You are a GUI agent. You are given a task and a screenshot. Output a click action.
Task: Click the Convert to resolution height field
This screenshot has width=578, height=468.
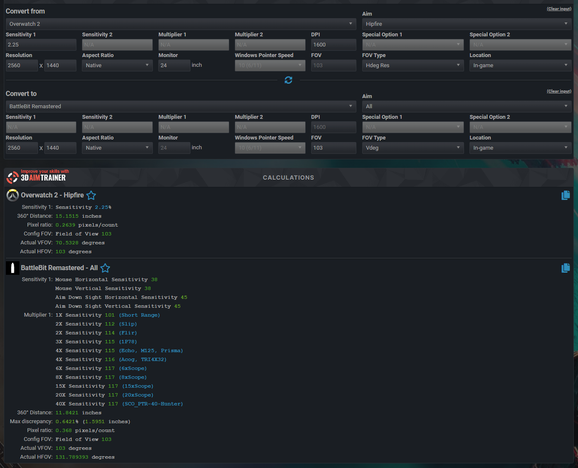[x=60, y=148]
